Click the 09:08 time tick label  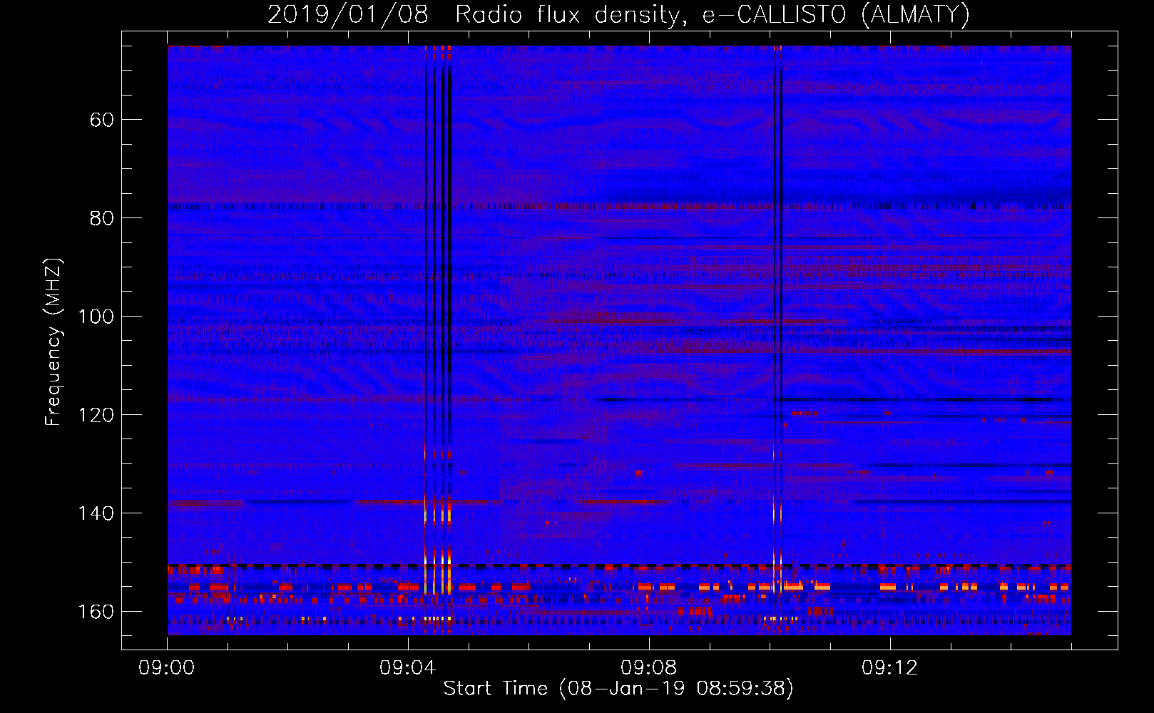point(649,668)
